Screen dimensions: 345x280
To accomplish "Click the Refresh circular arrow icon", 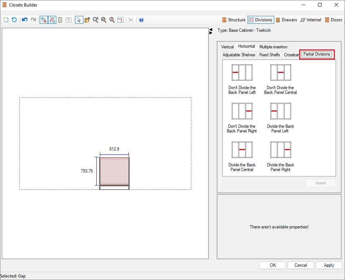I will pos(14,20).
